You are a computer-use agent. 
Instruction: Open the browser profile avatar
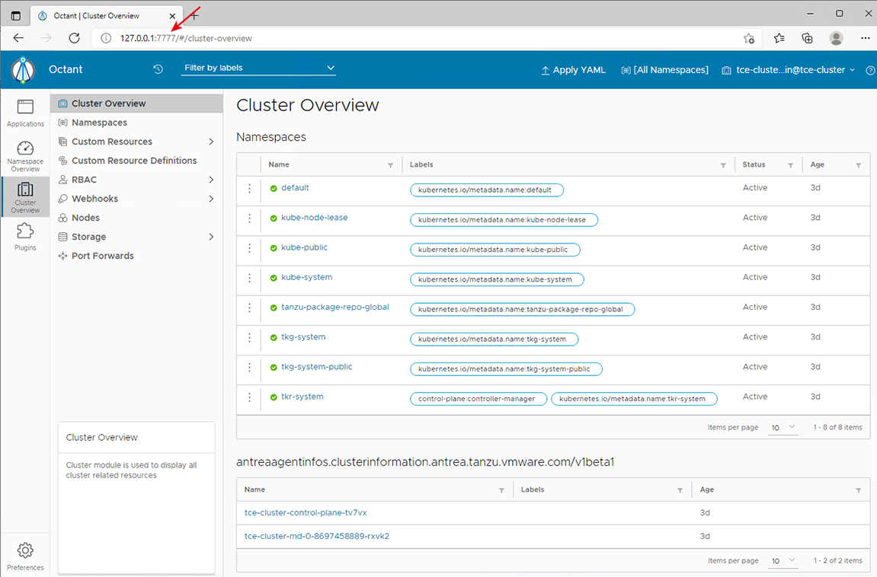tap(836, 38)
